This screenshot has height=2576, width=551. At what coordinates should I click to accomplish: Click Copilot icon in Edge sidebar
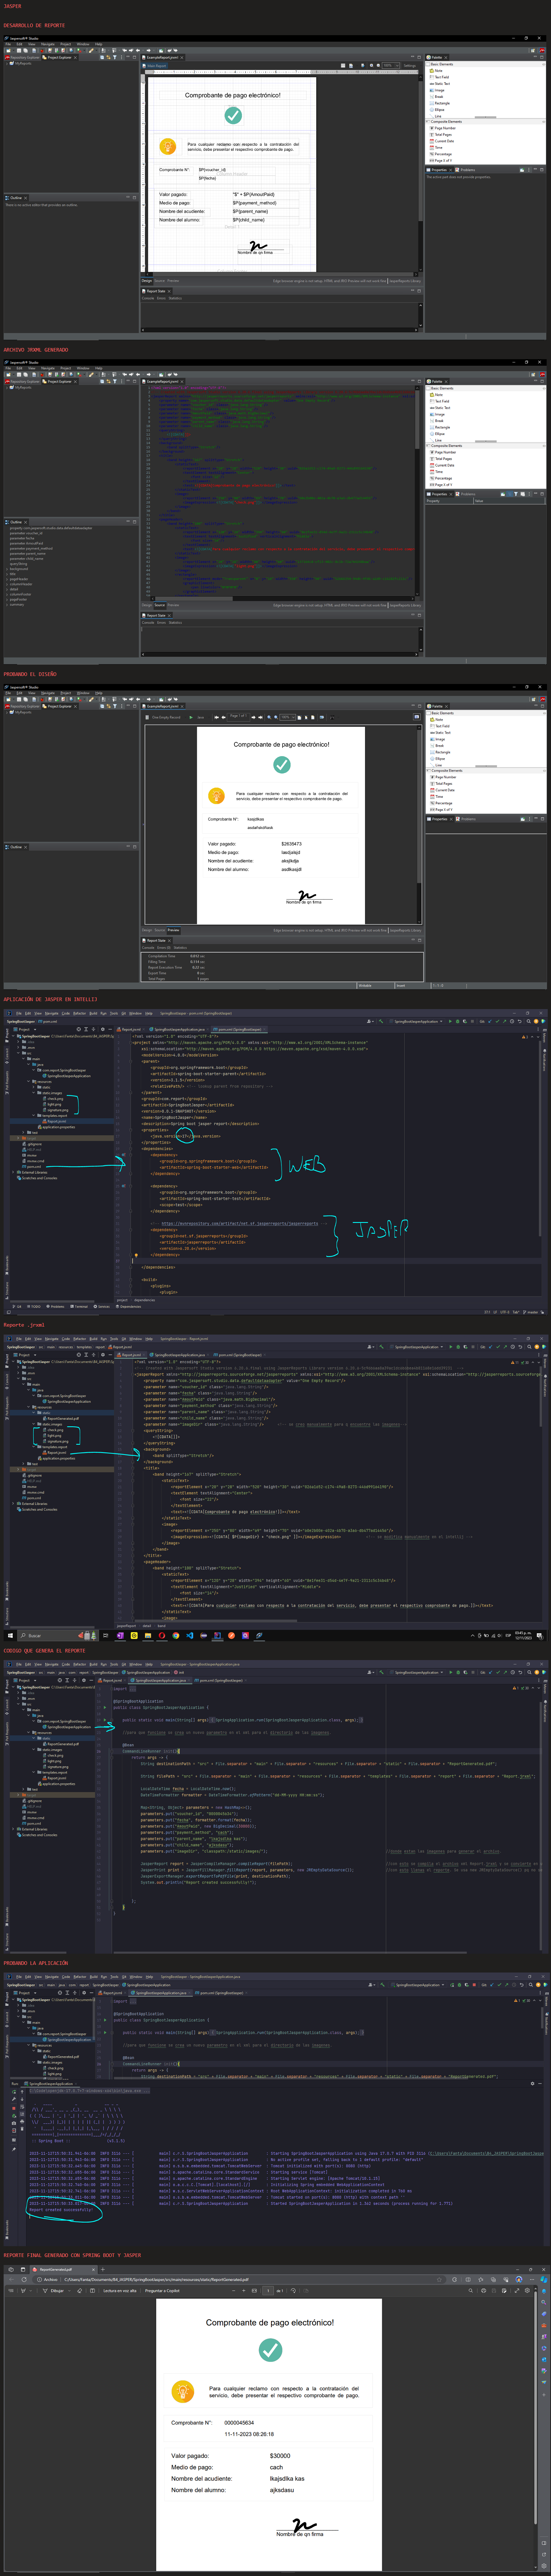tap(544, 2279)
